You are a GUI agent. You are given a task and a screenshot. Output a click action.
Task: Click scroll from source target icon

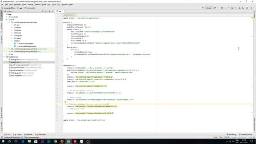[43, 11]
